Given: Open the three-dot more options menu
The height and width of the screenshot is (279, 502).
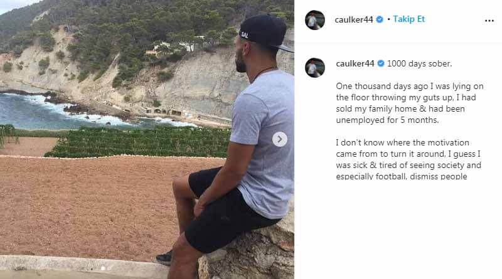Looking at the screenshot, I should [489, 21].
